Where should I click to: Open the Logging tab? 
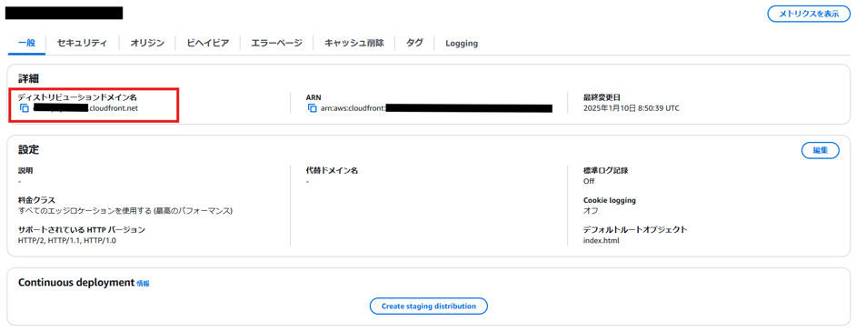tap(462, 44)
